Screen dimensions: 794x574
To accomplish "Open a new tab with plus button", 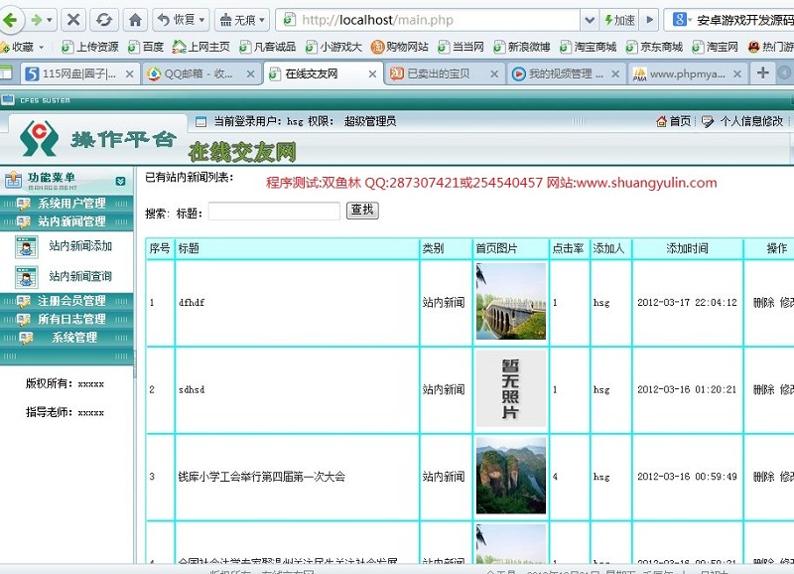I will (762, 72).
